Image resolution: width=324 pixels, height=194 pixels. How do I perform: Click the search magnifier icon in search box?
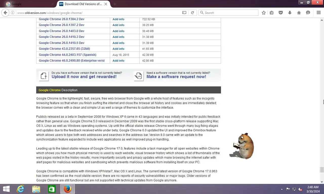[x=202, y=13]
